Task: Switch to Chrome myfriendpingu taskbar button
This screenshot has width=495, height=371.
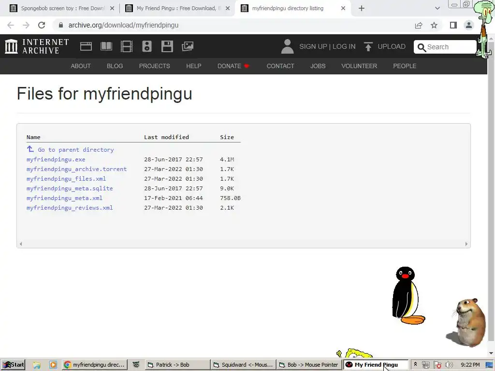Action: point(95,365)
